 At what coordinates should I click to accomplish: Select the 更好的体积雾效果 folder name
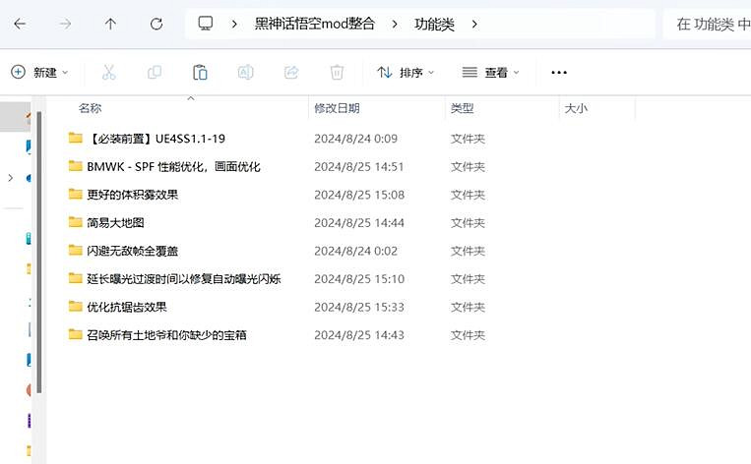click(133, 195)
